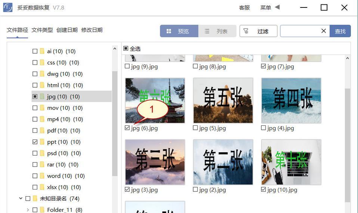Click the html folder icon

[42, 85]
